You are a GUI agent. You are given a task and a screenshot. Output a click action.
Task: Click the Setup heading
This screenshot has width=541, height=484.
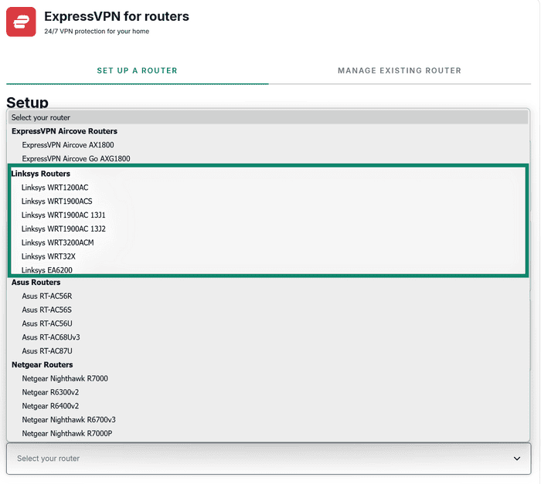pos(27,103)
